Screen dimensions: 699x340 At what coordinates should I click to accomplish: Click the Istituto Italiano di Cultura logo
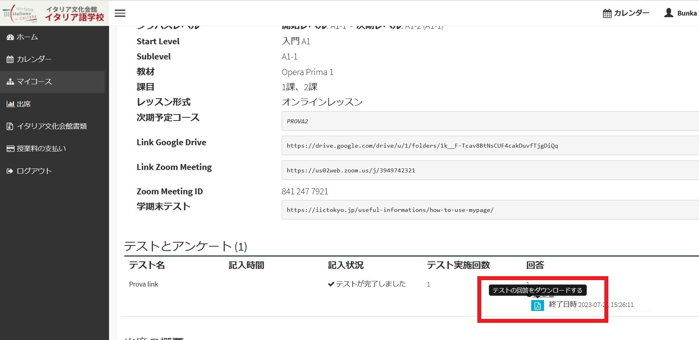pyautogui.click(x=54, y=13)
